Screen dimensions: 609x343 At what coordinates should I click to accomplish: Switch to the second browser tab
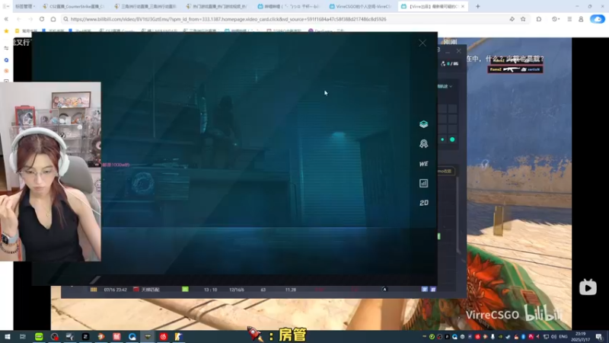tap(145, 6)
